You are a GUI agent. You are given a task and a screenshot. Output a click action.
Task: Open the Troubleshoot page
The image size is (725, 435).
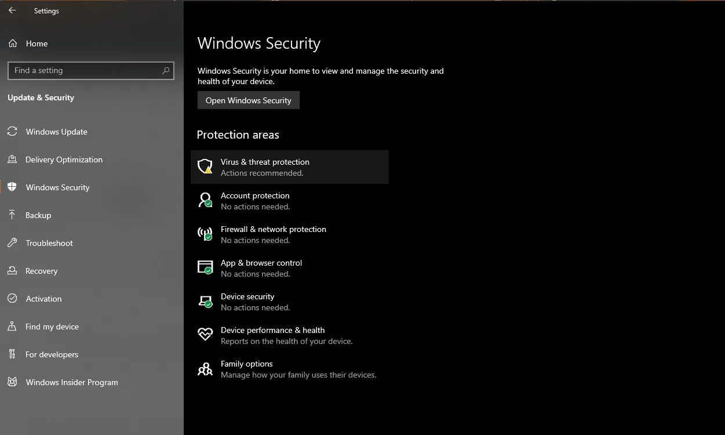[x=49, y=243]
